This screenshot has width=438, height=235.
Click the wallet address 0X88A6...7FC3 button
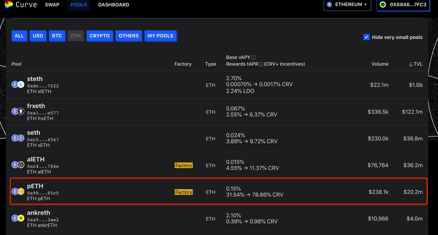[x=403, y=5]
